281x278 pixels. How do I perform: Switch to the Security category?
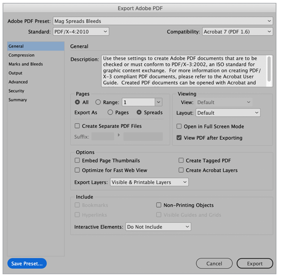pyautogui.click(x=36, y=91)
